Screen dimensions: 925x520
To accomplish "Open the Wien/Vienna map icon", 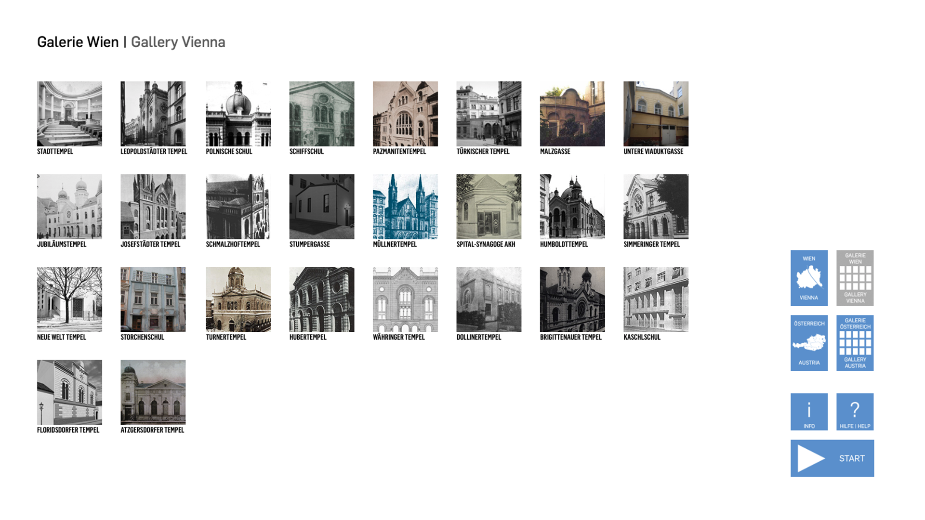I will tap(809, 278).
